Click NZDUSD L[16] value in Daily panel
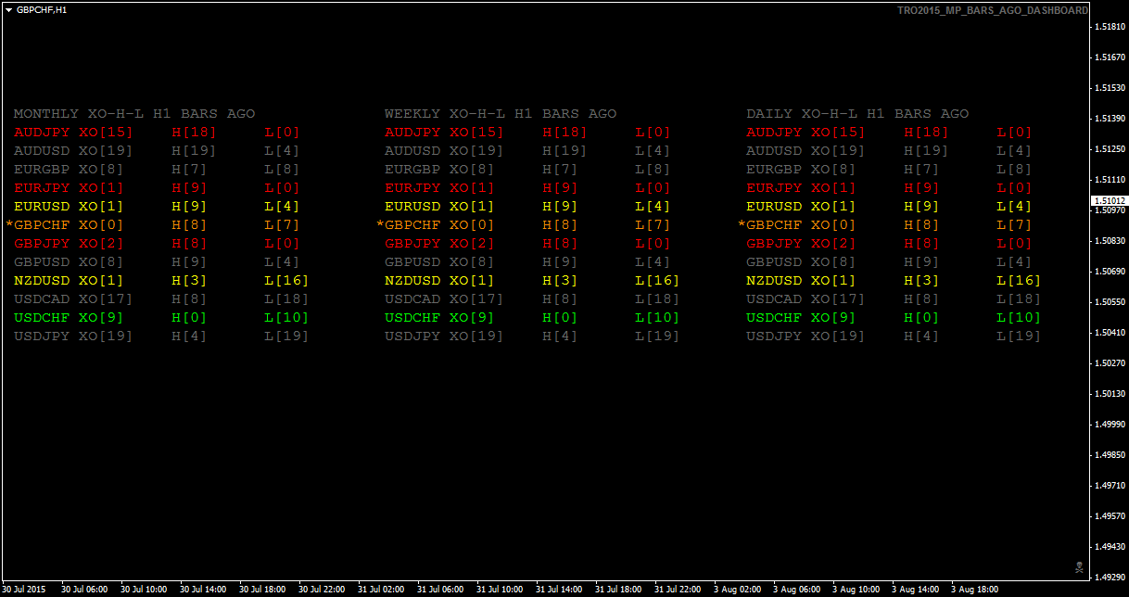 [1019, 281]
